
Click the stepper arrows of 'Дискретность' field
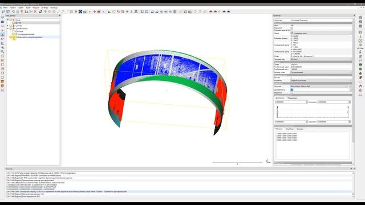[x=351, y=90]
